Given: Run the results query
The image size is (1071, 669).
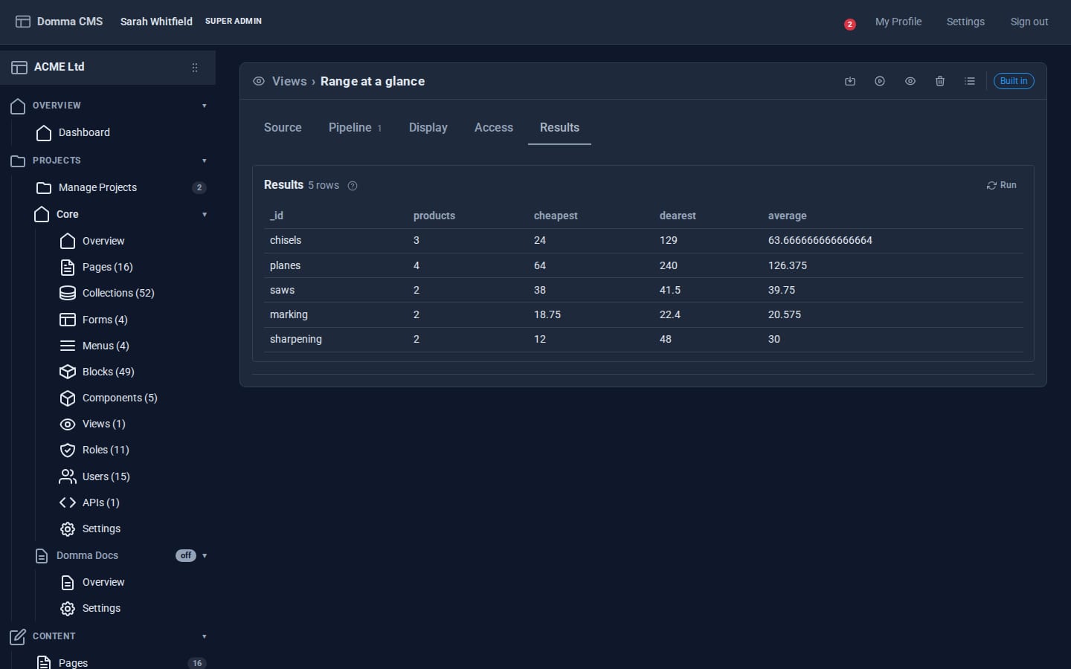Looking at the screenshot, I should point(1001,185).
